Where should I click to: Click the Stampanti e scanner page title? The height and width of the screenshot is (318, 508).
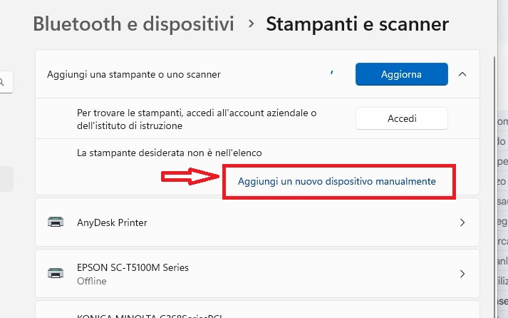357,24
